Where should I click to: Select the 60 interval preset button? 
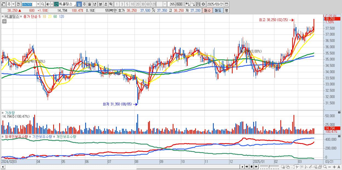pyautogui.click(x=148, y=4)
